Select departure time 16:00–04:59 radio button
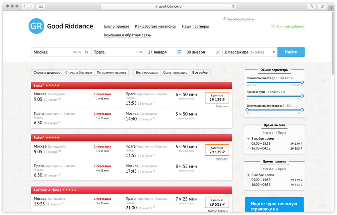Screen dimensions: 337x215 (249, 148)
